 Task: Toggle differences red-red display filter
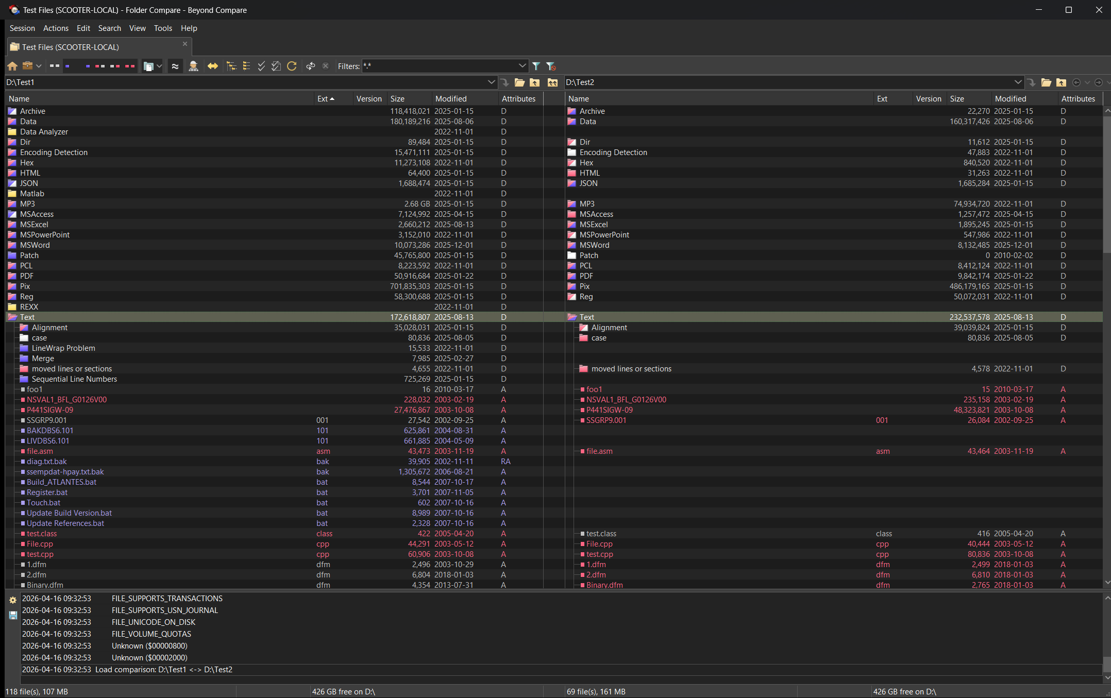(x=130, y=66)
